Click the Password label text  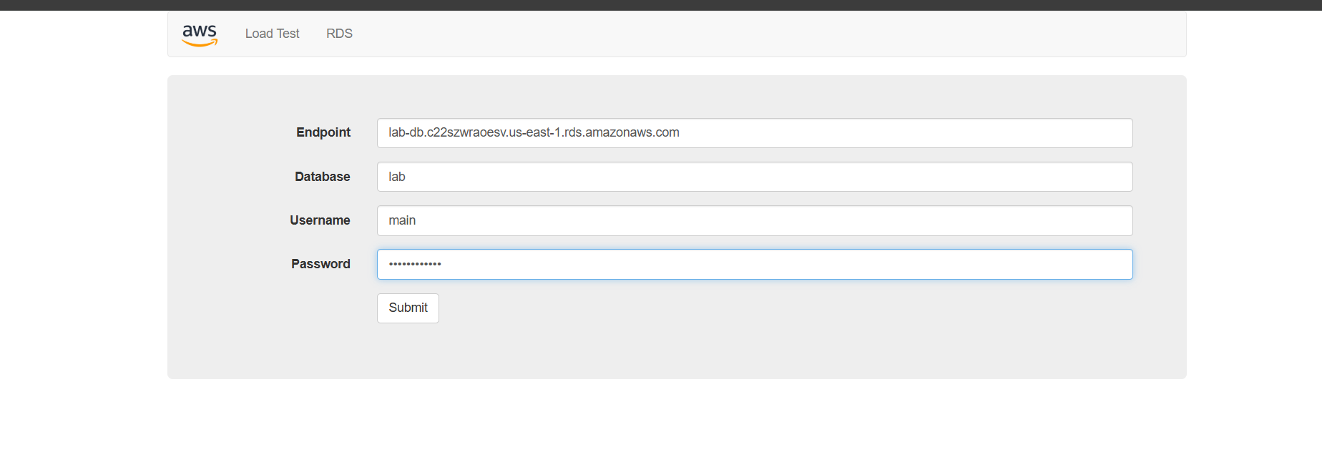coord(320,264)
